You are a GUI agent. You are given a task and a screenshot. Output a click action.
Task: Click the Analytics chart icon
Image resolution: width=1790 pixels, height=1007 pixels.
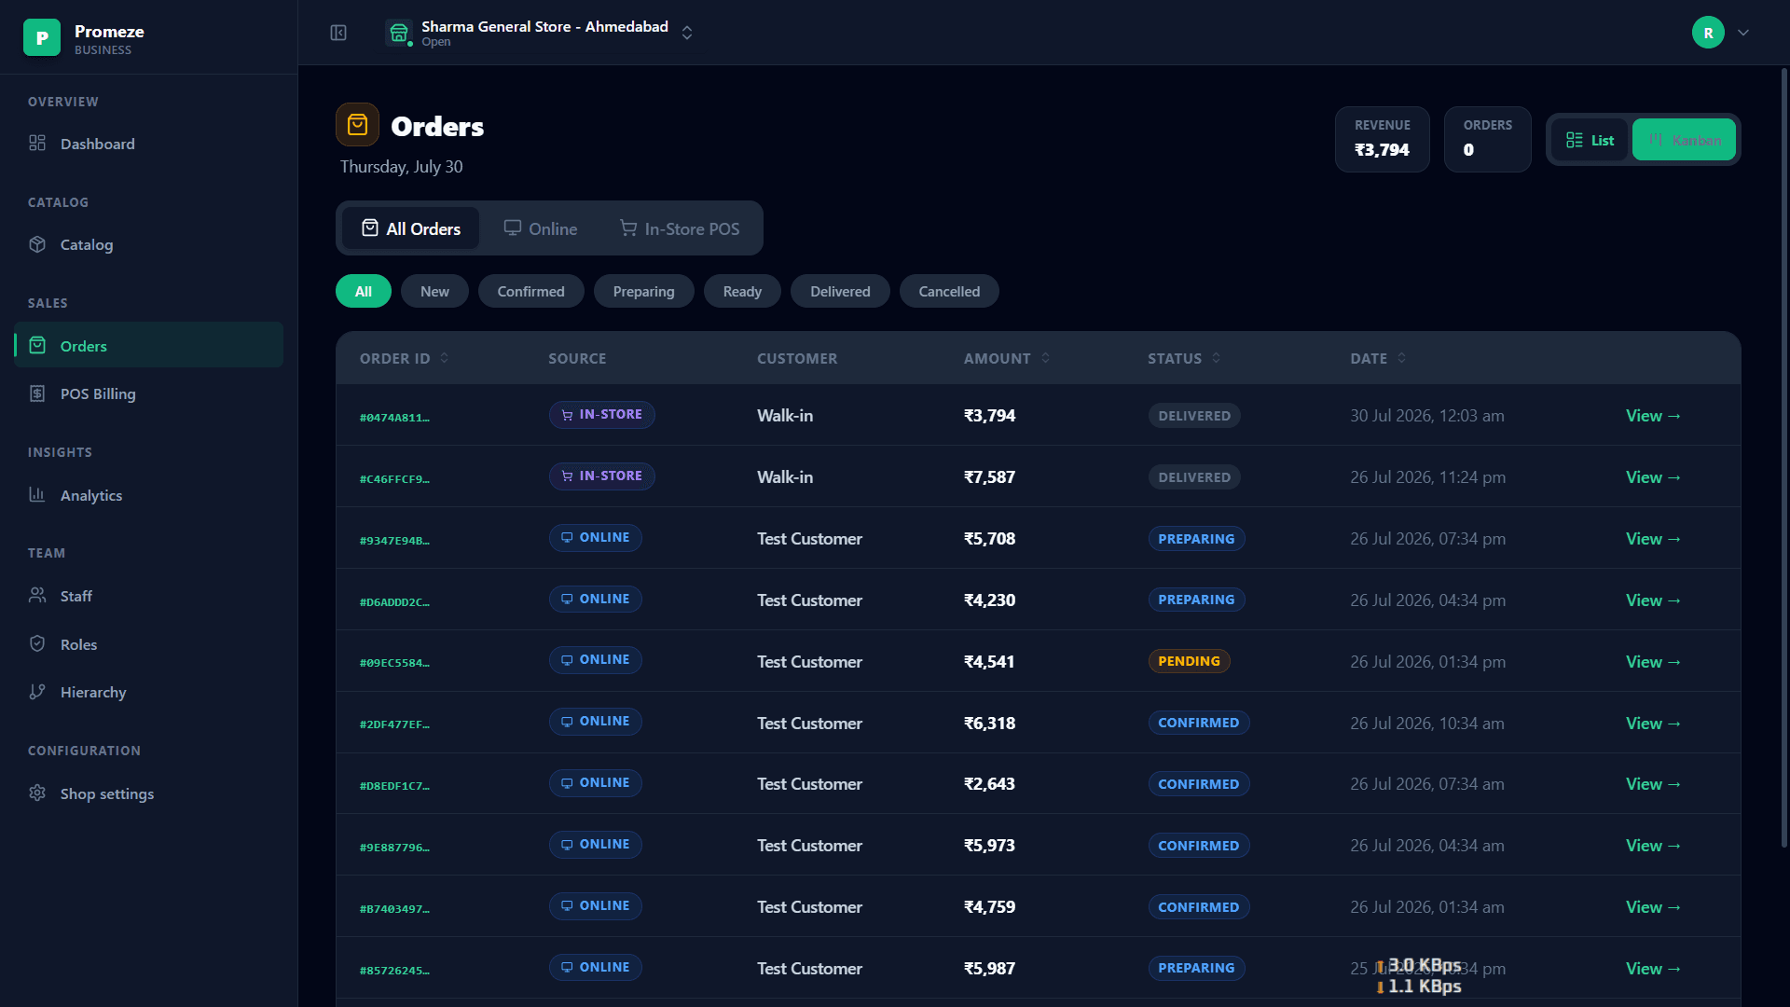[37, 494]
